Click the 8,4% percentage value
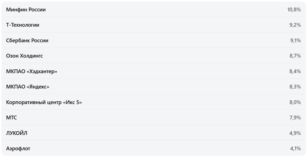307x157 pixels. pos(295,71)
